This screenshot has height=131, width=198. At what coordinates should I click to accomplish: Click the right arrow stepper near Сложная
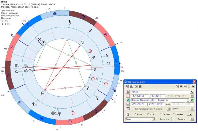[x=190, y=114]
